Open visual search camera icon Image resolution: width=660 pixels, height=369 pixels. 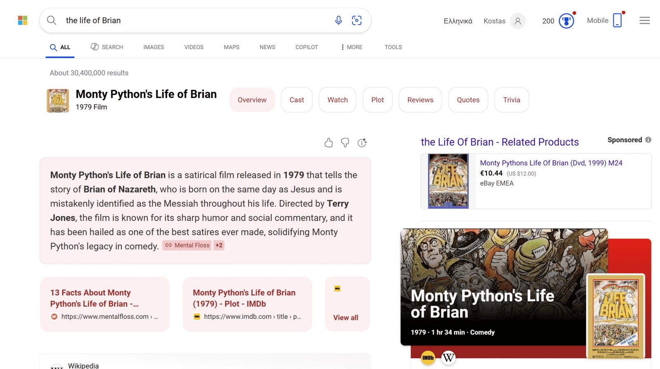(357, 21)
